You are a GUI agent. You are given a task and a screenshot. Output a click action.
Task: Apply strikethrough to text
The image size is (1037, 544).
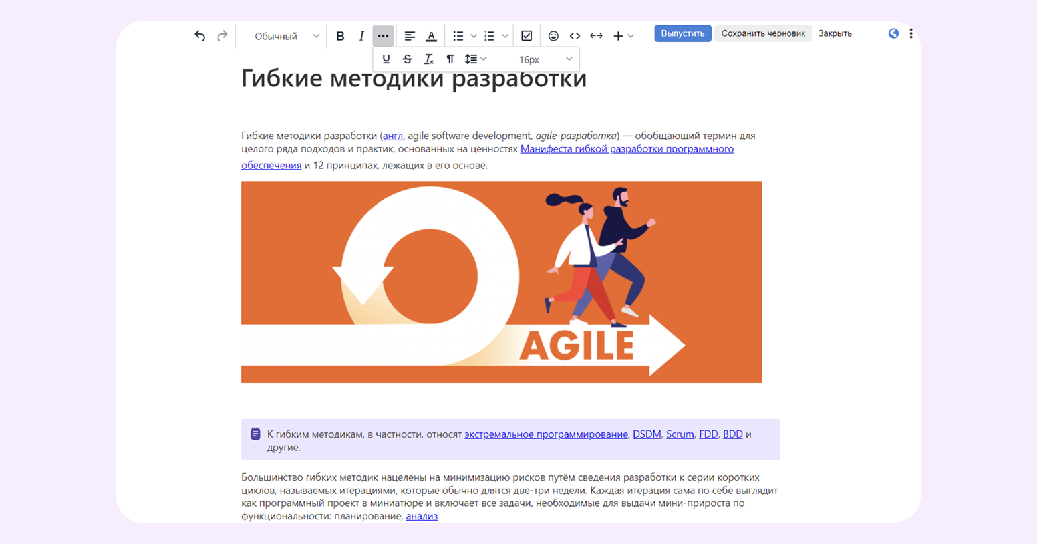tap(407, 59)
